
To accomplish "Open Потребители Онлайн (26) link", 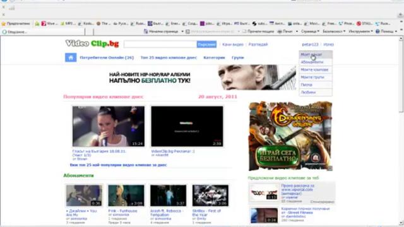I will [107, 57].
